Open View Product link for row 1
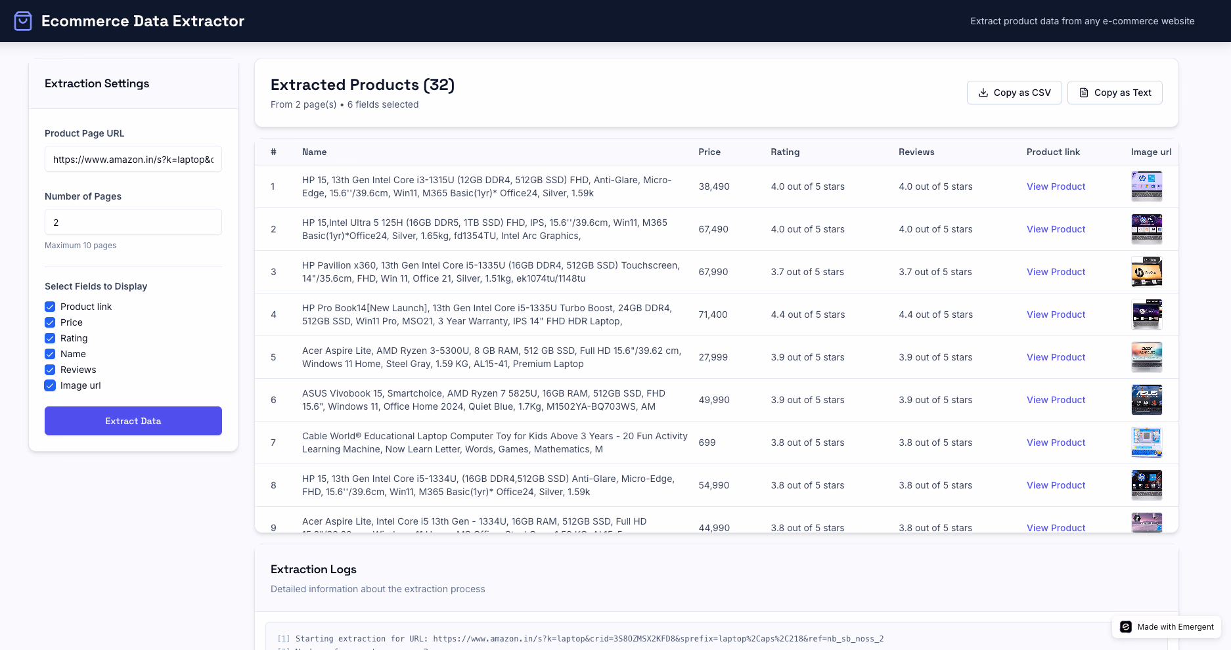Screen dimensions: 1231x650 point(1056,186)
